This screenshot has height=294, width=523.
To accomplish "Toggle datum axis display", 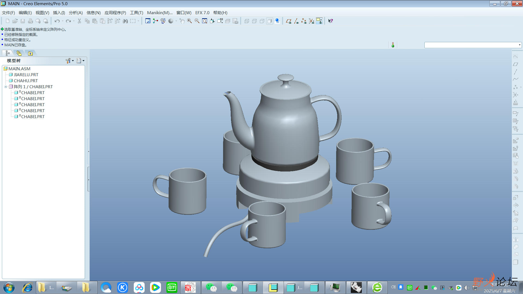I will (296, 21).
